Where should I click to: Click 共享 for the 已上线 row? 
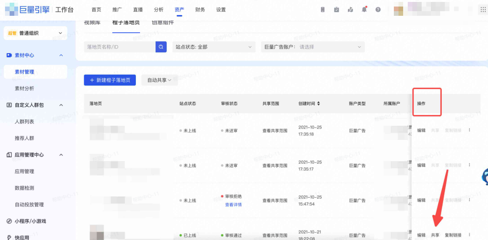coord(435,235)
